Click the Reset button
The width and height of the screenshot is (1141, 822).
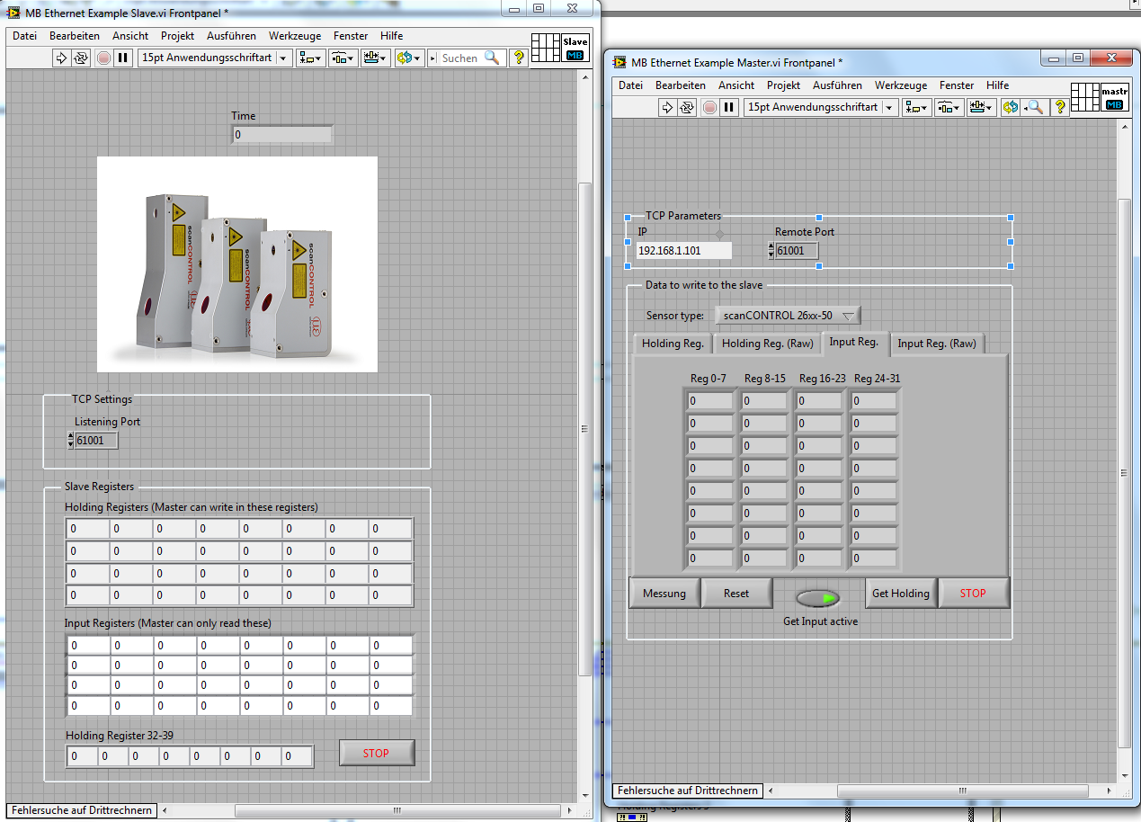tap(736, 594)
